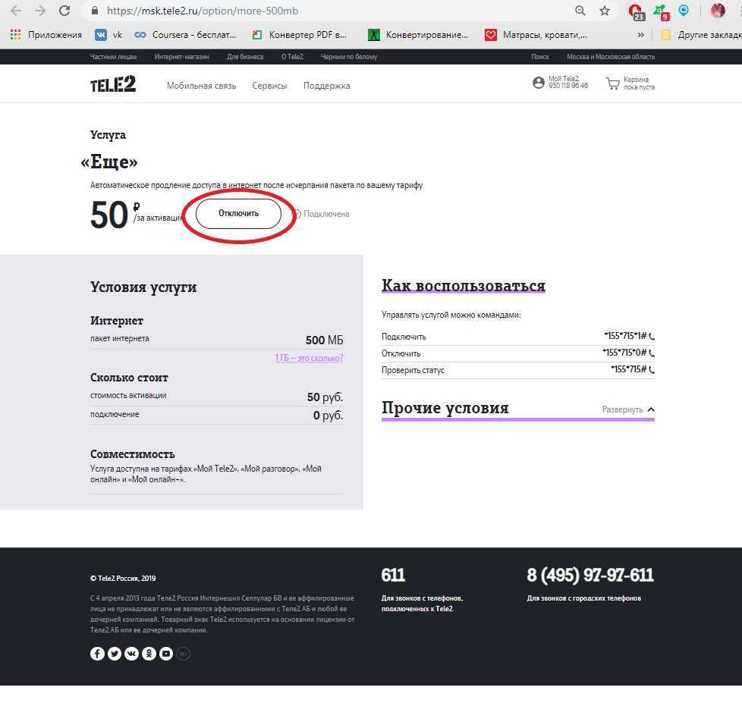Show hidden bookmarks with double chevron
Image resolution: width=742 pixels, height=728 pixels.
point(641,35)
